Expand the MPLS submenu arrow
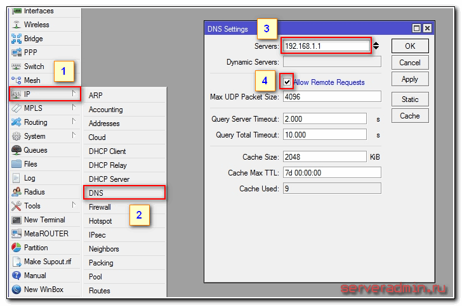Image resolution: width=462 pixels, height=306 pixels. 74,108
